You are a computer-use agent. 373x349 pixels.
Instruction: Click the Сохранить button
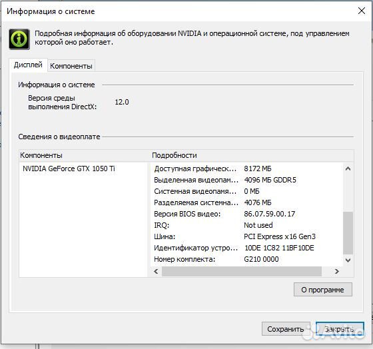pos(286,329)
